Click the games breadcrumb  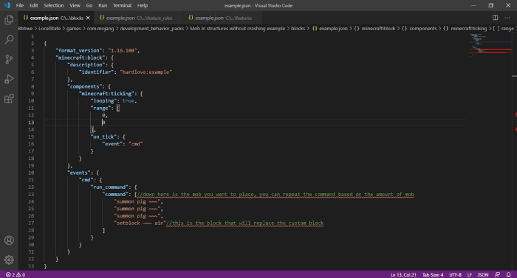pos(74,28)
